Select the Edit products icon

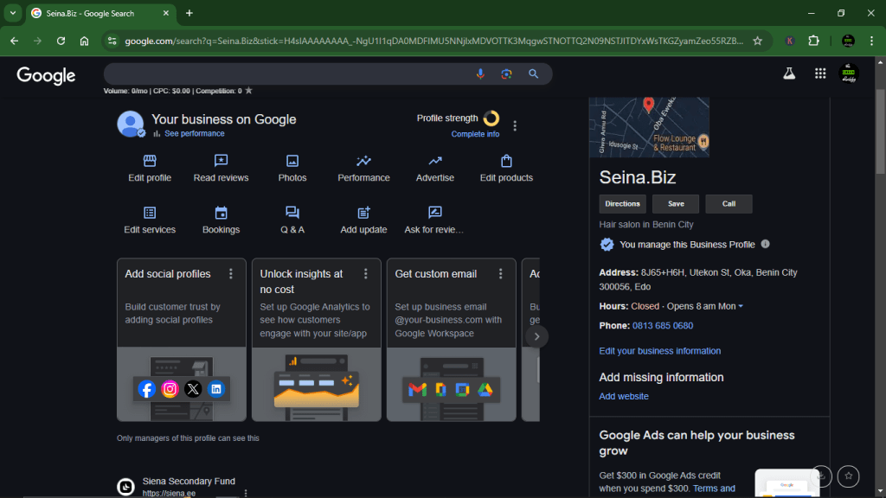pyautogui.click(x=505, y=161)
